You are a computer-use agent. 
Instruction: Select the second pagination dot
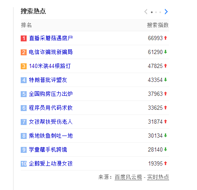tap(156, 12)
